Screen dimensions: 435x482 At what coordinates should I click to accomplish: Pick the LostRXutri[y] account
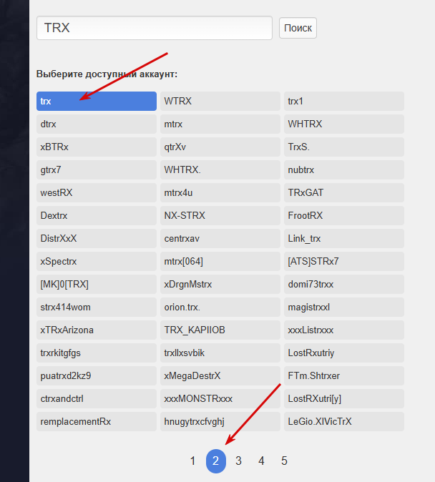click(344, 399)
